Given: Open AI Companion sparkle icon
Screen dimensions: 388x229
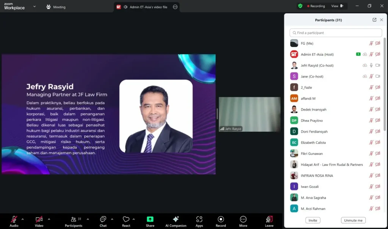Looking at the screenshot, I should [176, 220].
